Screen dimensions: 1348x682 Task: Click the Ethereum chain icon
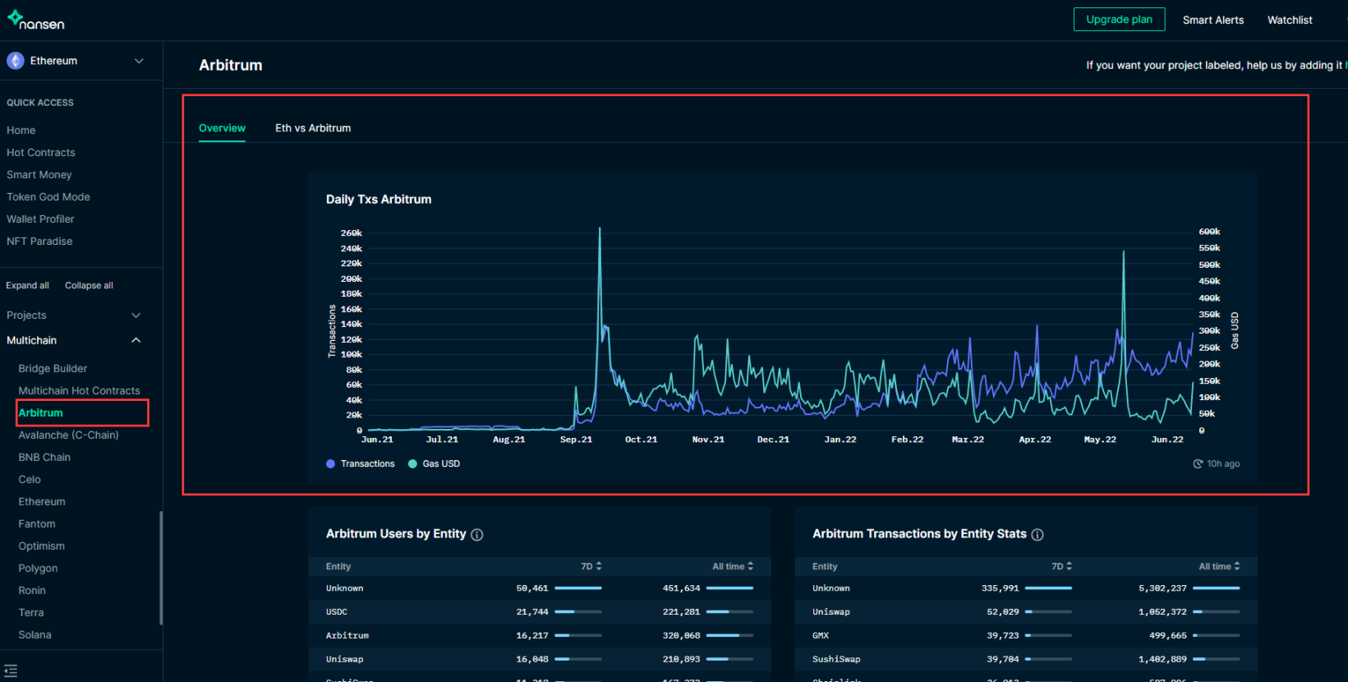point(16,61)
